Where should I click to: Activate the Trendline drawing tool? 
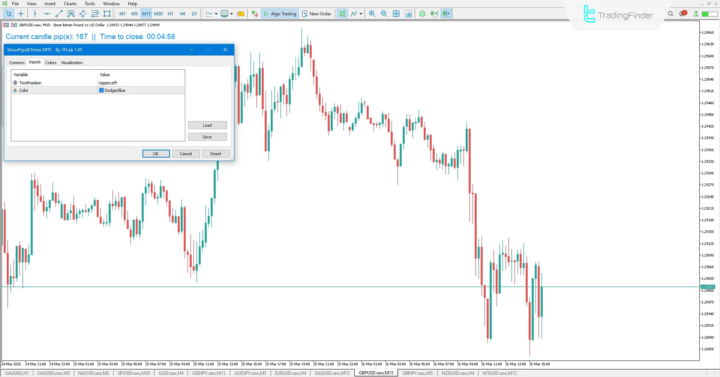pos(59,14)
